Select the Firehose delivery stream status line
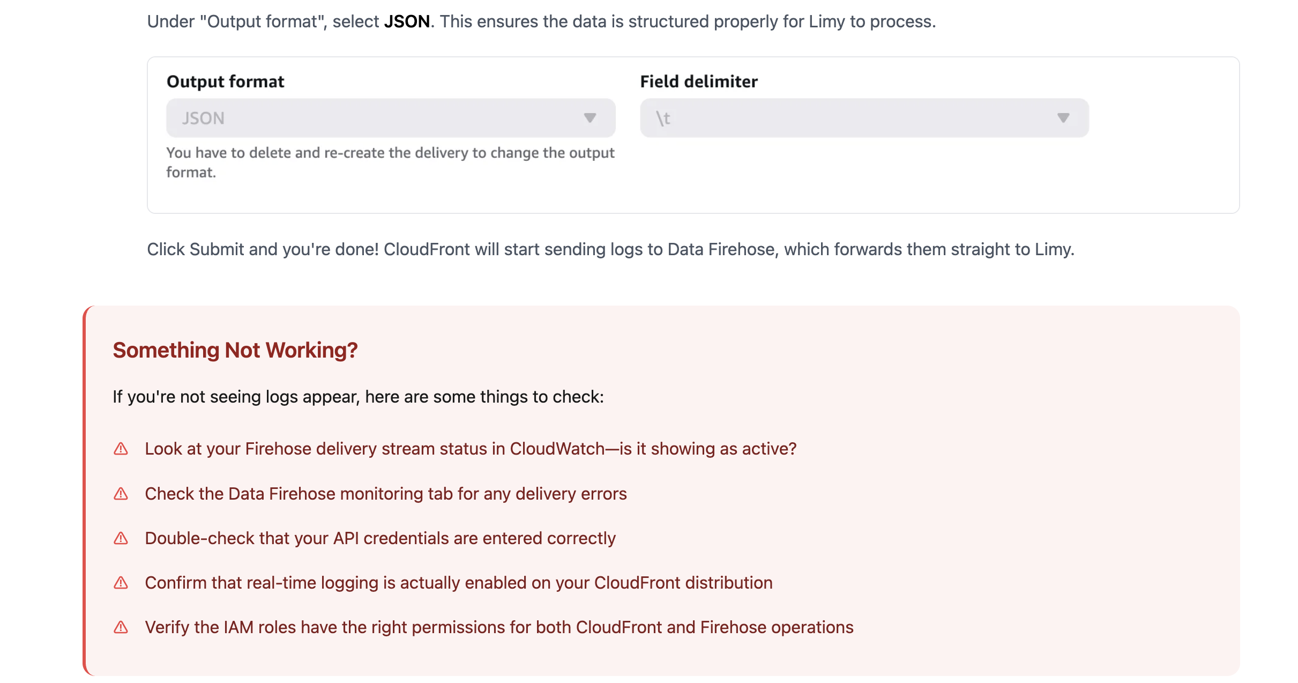Viewport: 1298px width, 683px height. (x=471, y=449)
